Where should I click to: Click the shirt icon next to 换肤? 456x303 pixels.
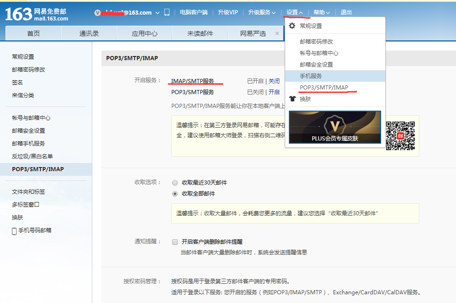tap(292, 99)
